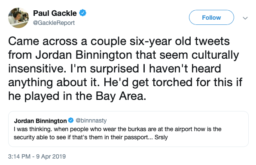Open the '3:14 PM' timestamp link

pyautogui.click(x=19, y=156)
